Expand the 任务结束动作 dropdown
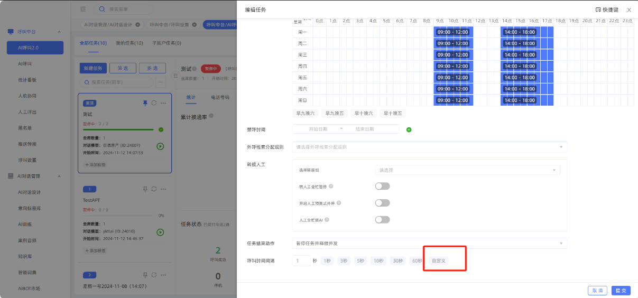Viewport: 638px width, 298px height. (x=429, y=244)
